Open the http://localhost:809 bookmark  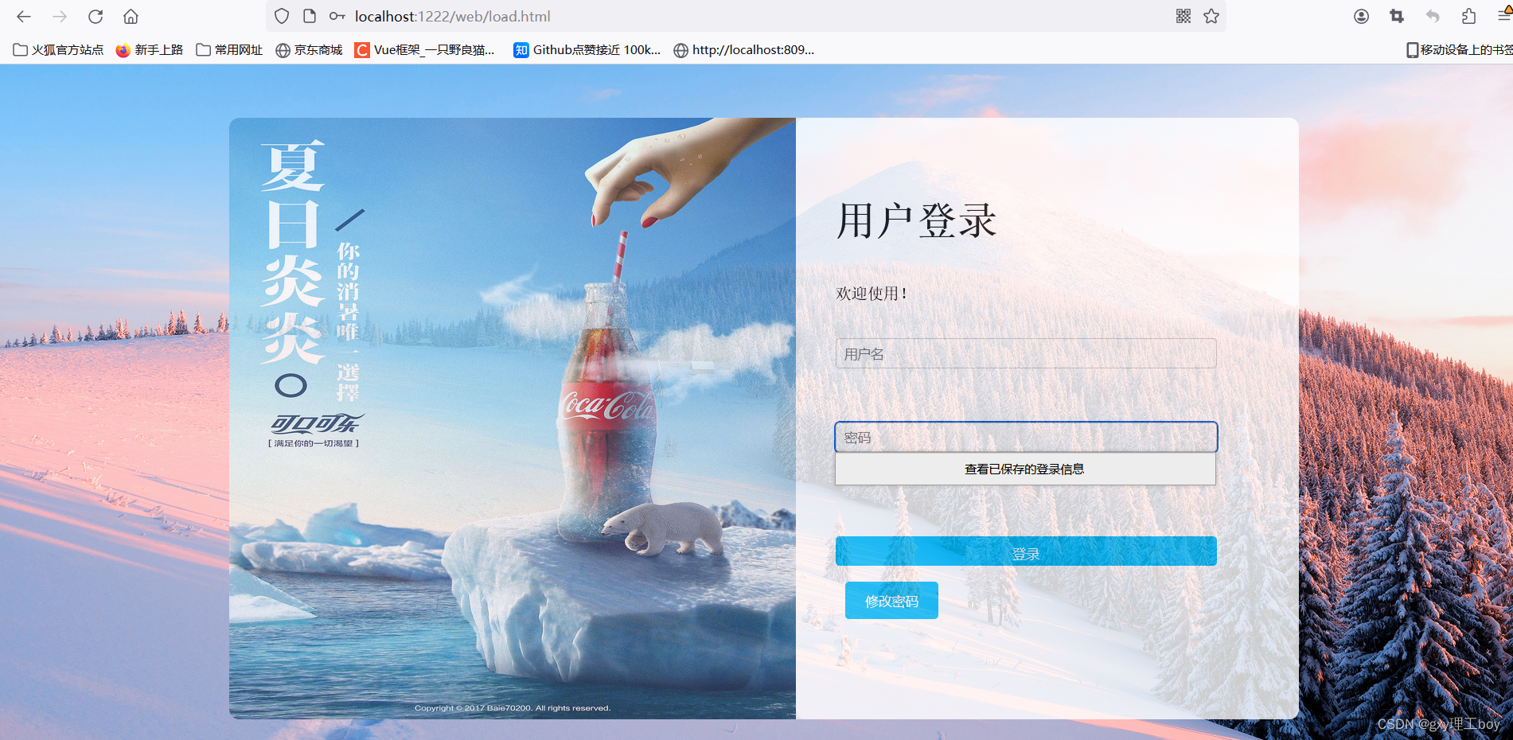743,49
